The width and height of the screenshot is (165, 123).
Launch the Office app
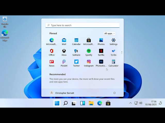point(52,52)
